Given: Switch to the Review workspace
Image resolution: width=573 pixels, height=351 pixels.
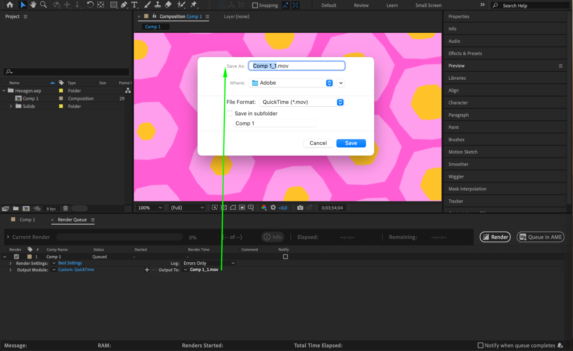Looking at the screenshot, I should tap(361, 5).
